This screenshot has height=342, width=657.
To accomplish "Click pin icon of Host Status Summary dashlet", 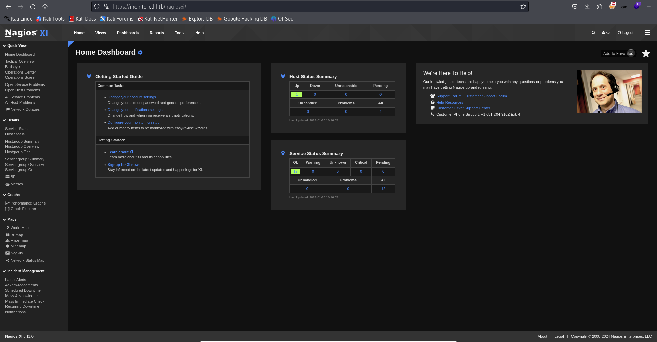I will tap(283, 76).
